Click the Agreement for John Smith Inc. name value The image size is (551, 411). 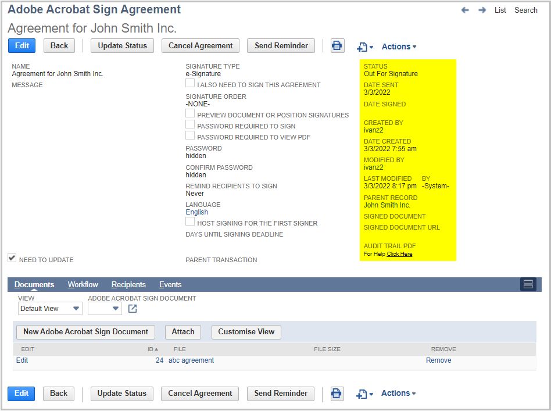click(x=58, y=74)
